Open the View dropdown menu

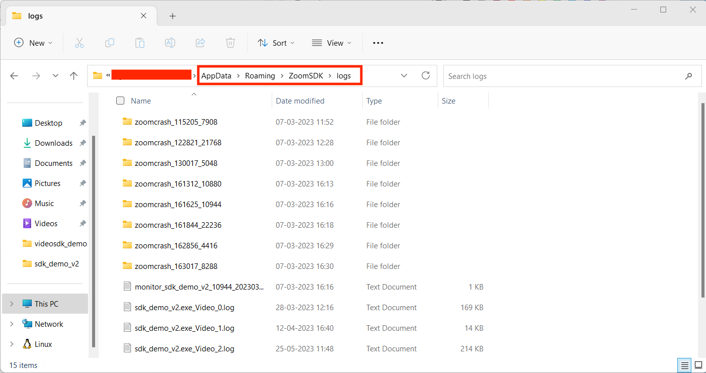(x=332, y=43)
